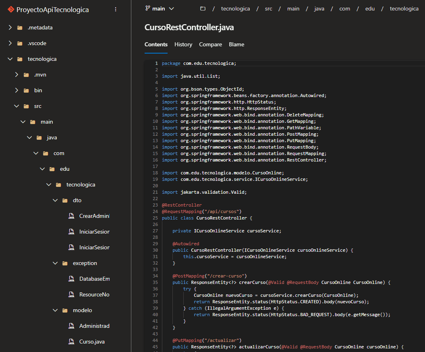The width and height of the screenshot is (425, 352).
Task: Collapse the dto folder
Action: pyautogui.click(x=55, y=200)
